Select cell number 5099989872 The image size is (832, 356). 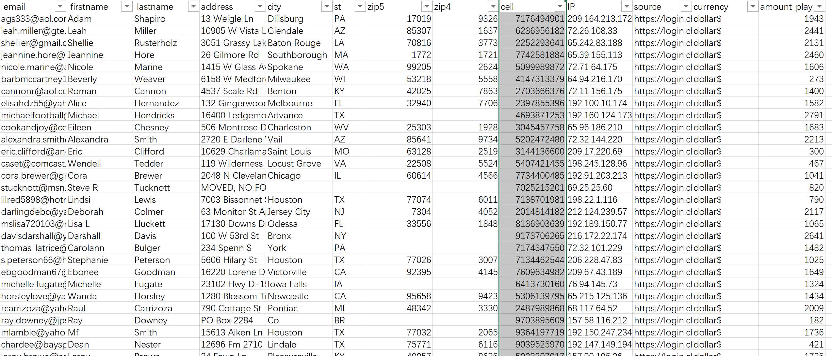click(x=533, y=67)
